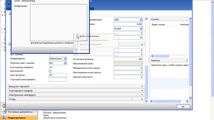
Task: Open Подразделения in the navigation pane
Action: 16,118
